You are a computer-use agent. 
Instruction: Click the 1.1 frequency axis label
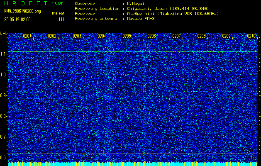(x=4, y=54)
